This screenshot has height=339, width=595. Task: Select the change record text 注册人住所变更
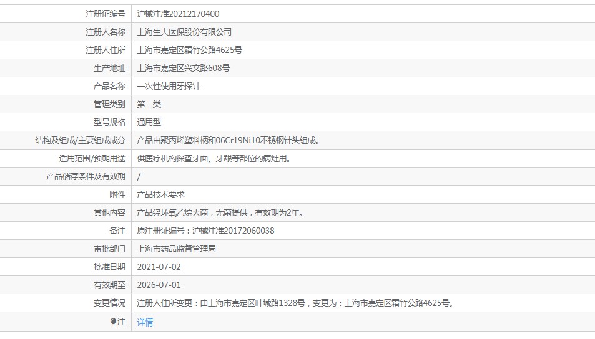click(x=296, y=303)
